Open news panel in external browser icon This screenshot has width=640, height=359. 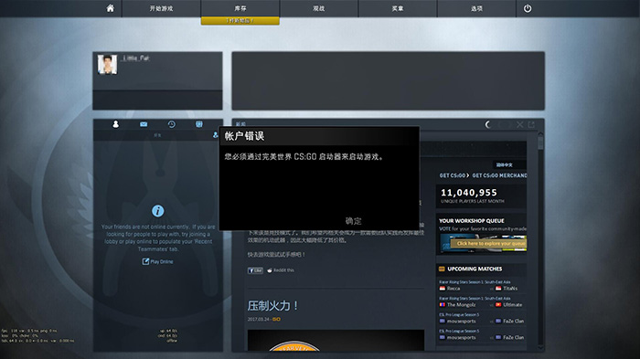pyautogui.click(x=531, y=124)
